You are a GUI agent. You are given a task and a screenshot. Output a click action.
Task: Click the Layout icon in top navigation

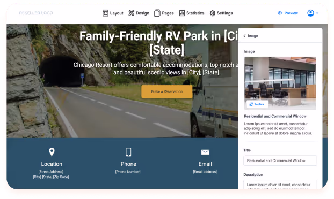(105, 13)
